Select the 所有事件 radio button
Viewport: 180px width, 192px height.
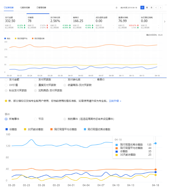[x=6, y=119]
